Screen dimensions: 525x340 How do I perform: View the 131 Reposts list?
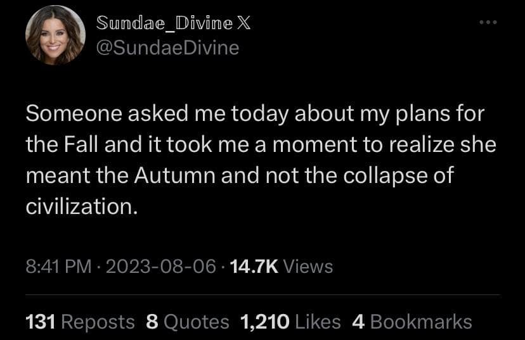point(80,322)
